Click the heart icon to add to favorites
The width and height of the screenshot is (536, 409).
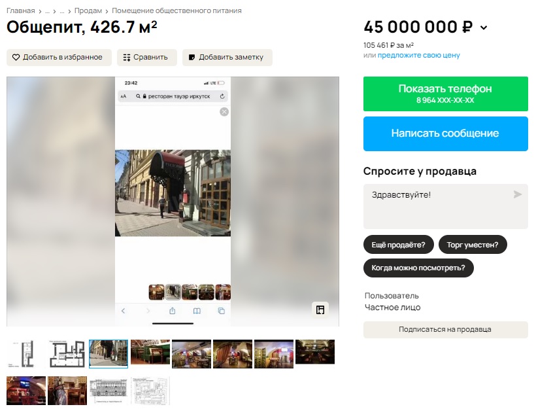pyautogui.click(x=16, y=58)
